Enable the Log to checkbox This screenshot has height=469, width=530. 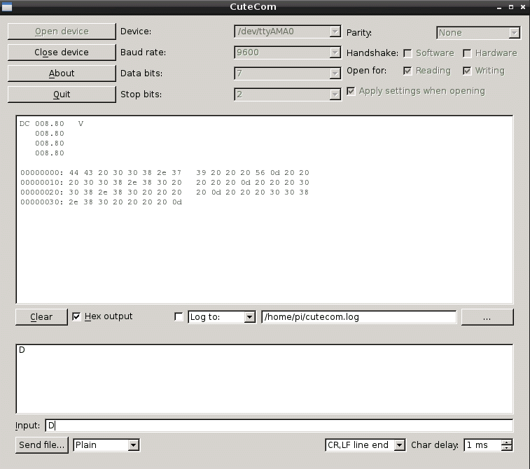(x=179, y=316)
